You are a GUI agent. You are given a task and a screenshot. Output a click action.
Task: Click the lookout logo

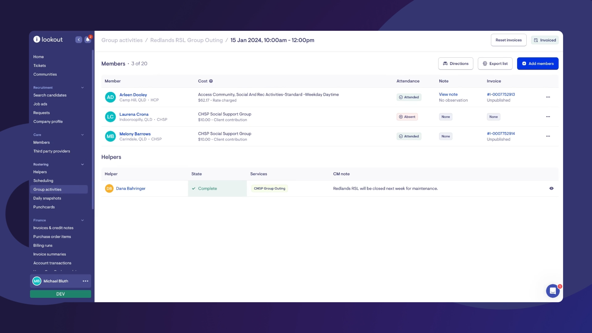pyautogui.click(x=48, y=39)
